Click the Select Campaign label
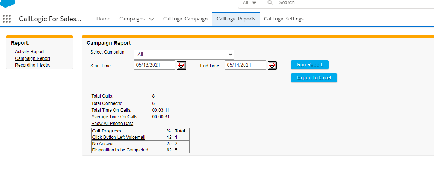This screenshot has width=434, height=182. (x=107, y=52)
